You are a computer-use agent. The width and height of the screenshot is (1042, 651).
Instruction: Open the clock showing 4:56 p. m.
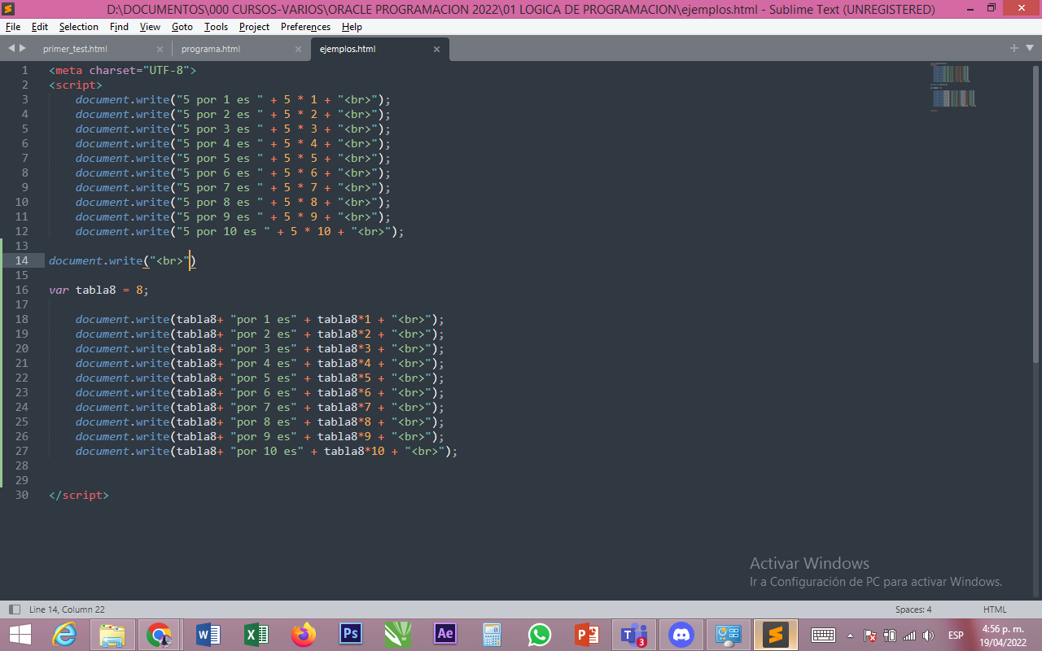(1002, 636)
